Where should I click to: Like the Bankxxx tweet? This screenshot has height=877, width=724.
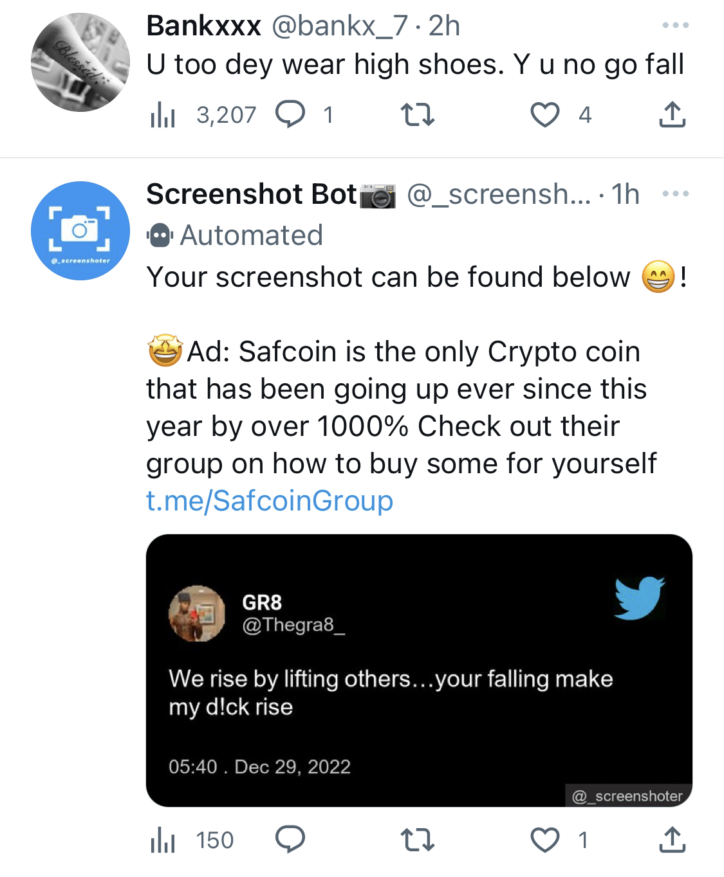pos(544,115)
